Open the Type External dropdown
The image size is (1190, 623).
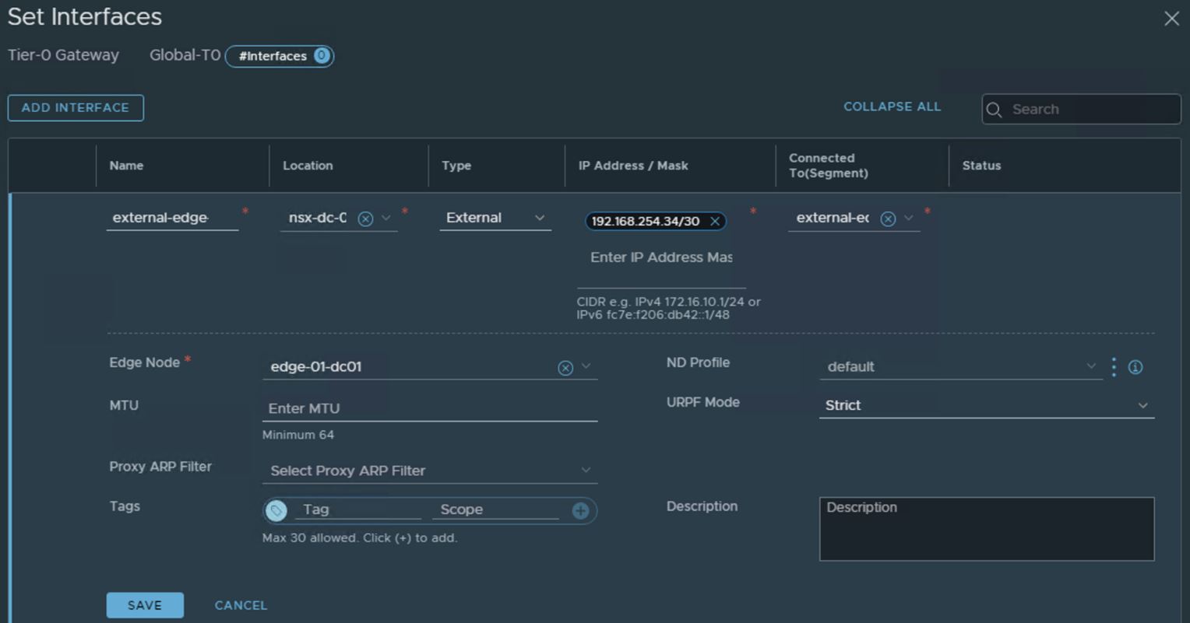(495, 219)
